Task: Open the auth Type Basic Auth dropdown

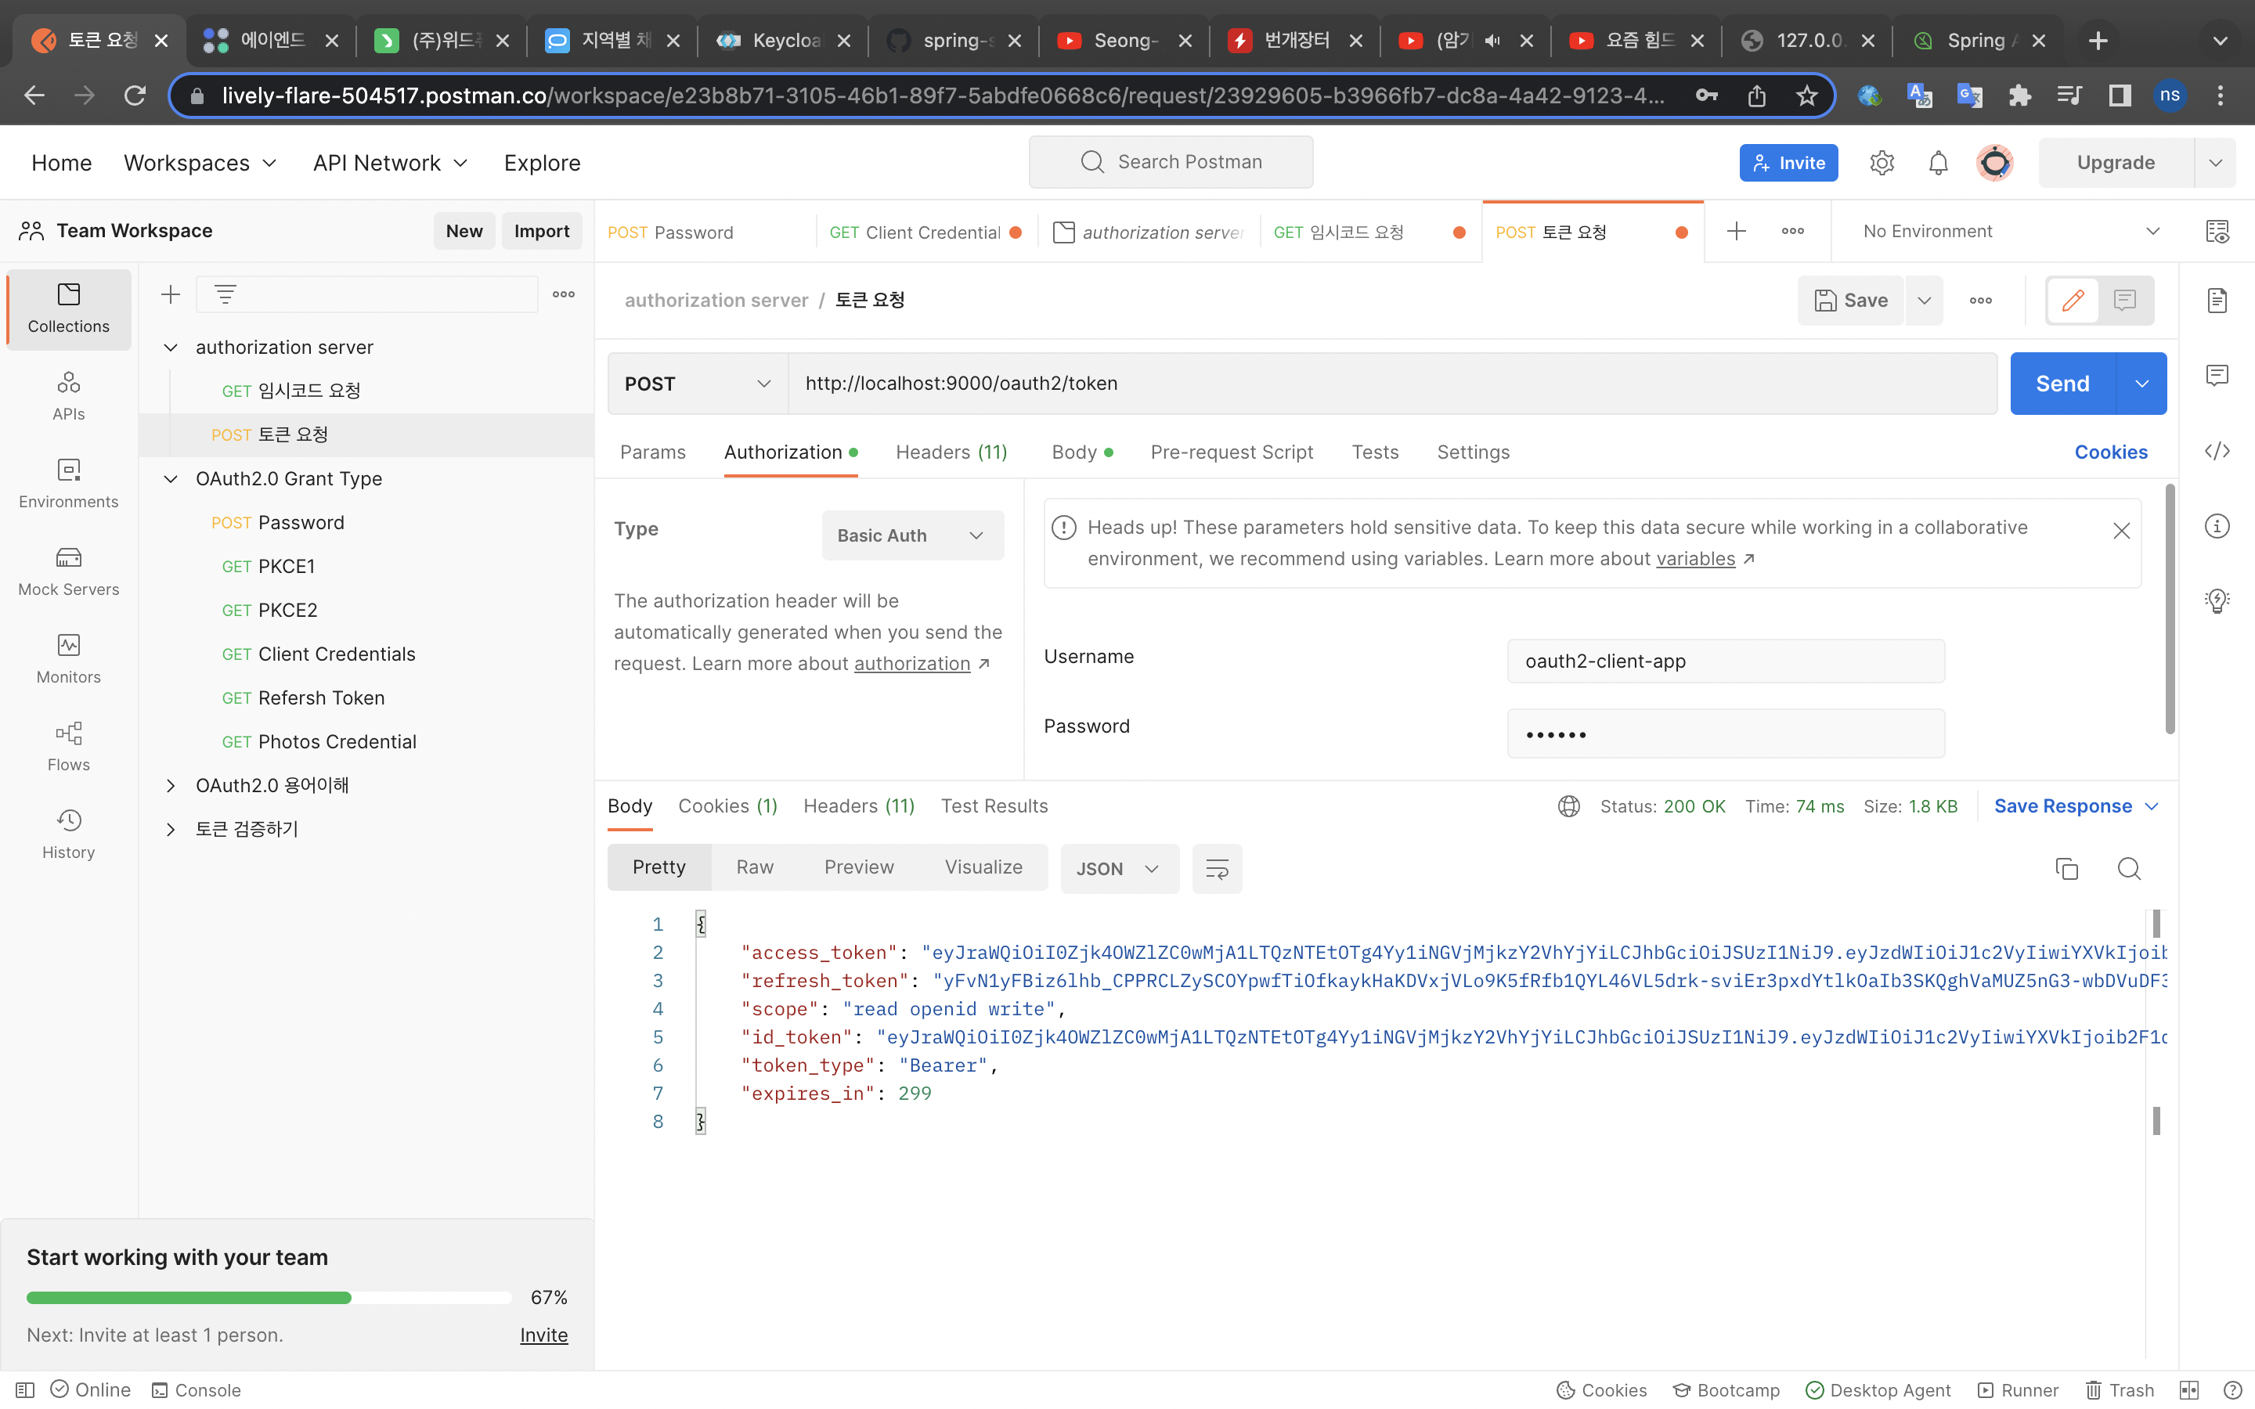Action: pyautogui.click(x=912, y=535)
